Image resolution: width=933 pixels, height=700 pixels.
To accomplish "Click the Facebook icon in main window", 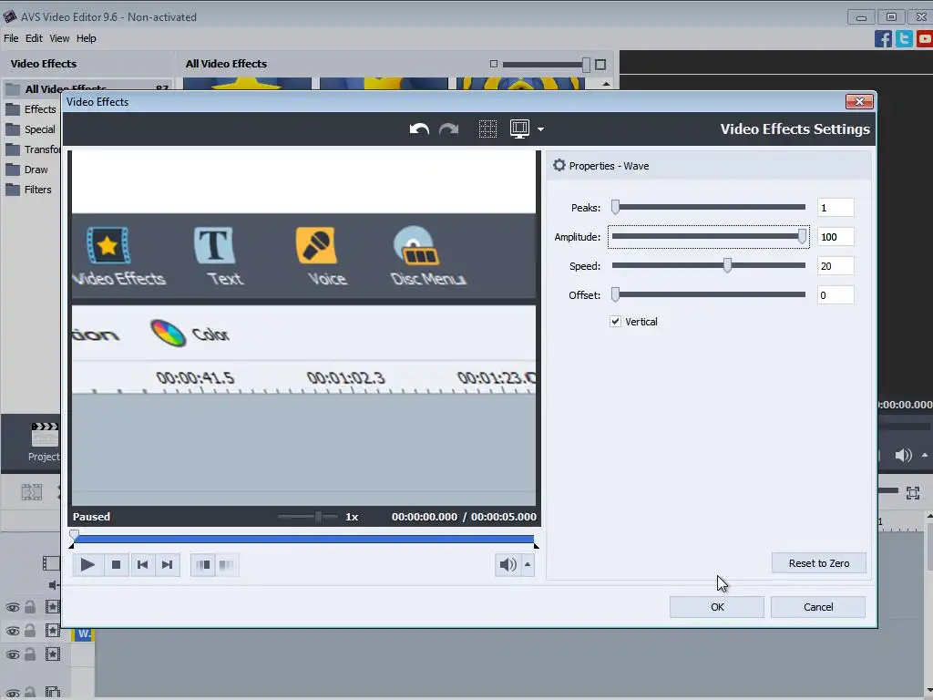I will [883, 38].
